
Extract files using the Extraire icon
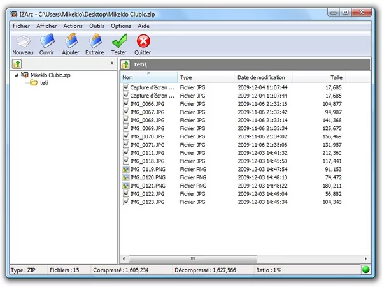(95, 41)
